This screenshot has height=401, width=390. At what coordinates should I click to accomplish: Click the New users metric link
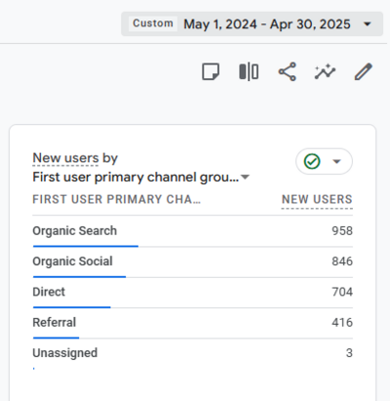[x=65, y=158]
